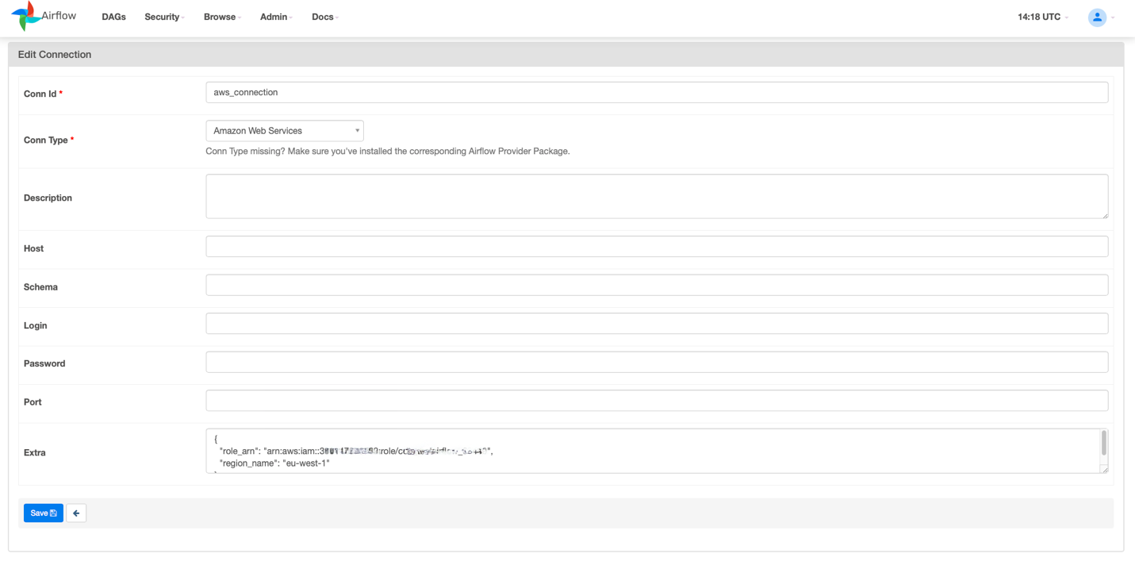
Task: Click the Schema label
Action: 40,287
